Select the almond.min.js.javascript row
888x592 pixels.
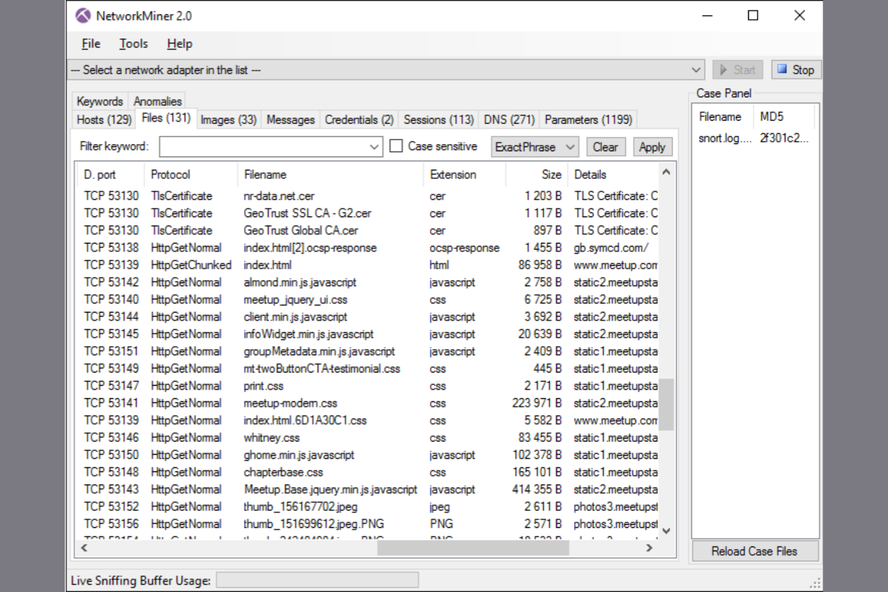(x=367, y=283)
